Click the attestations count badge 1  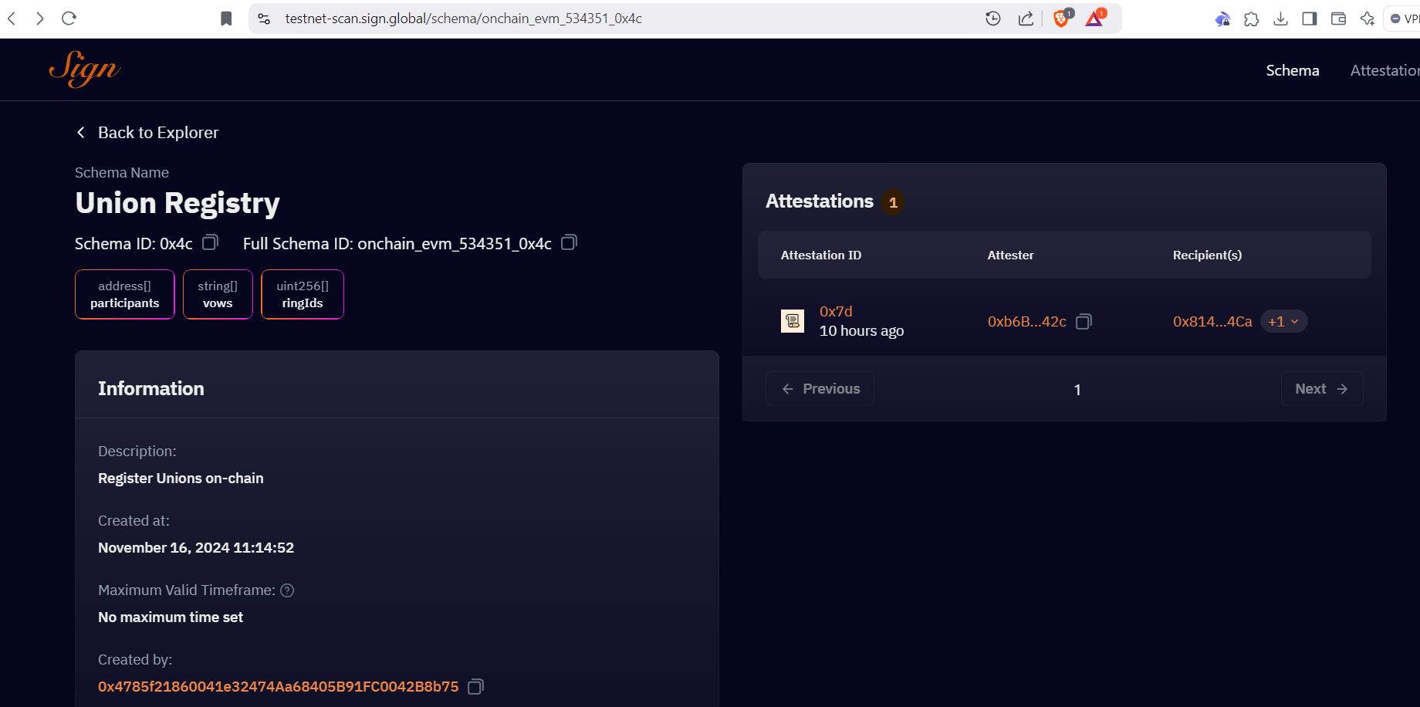pos(893,202)
